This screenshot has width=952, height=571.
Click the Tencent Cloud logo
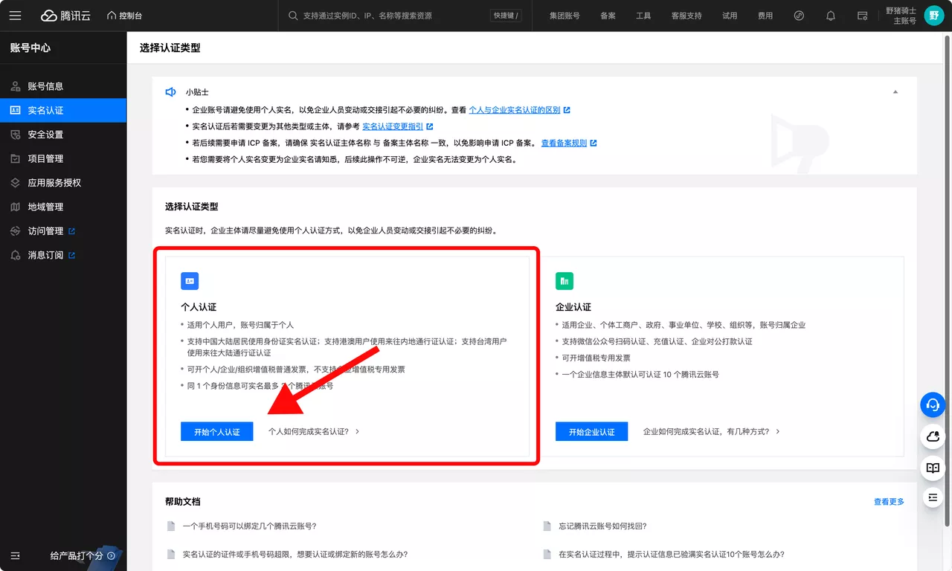[65, 16]
